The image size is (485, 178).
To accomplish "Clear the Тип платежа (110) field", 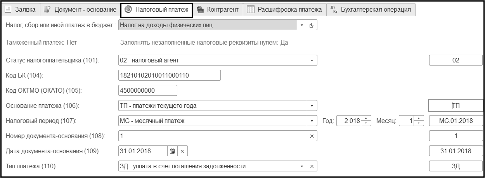I will pyautogui.click(x=312, y=166).
